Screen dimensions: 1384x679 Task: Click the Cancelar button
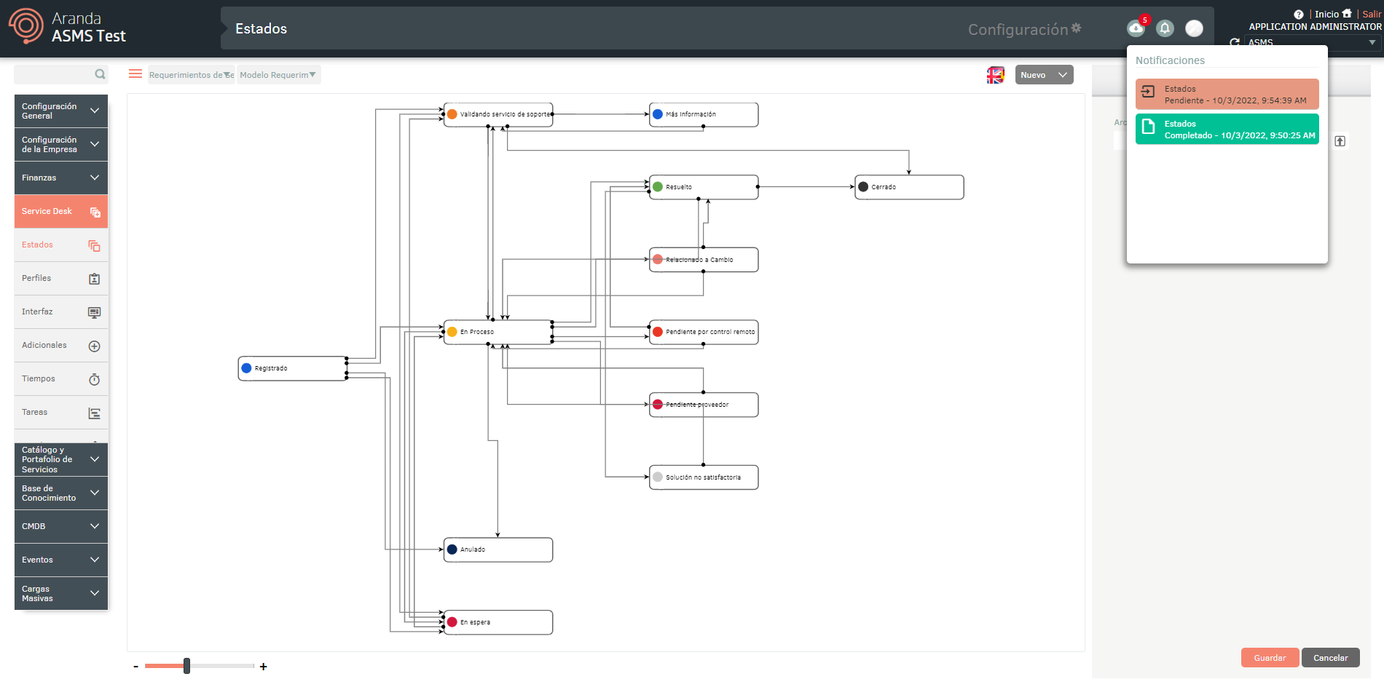1330,658
